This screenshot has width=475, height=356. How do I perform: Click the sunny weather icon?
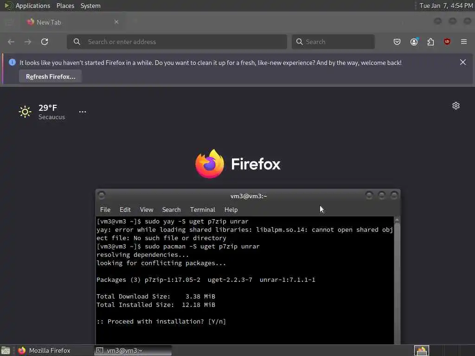(25, 112)
